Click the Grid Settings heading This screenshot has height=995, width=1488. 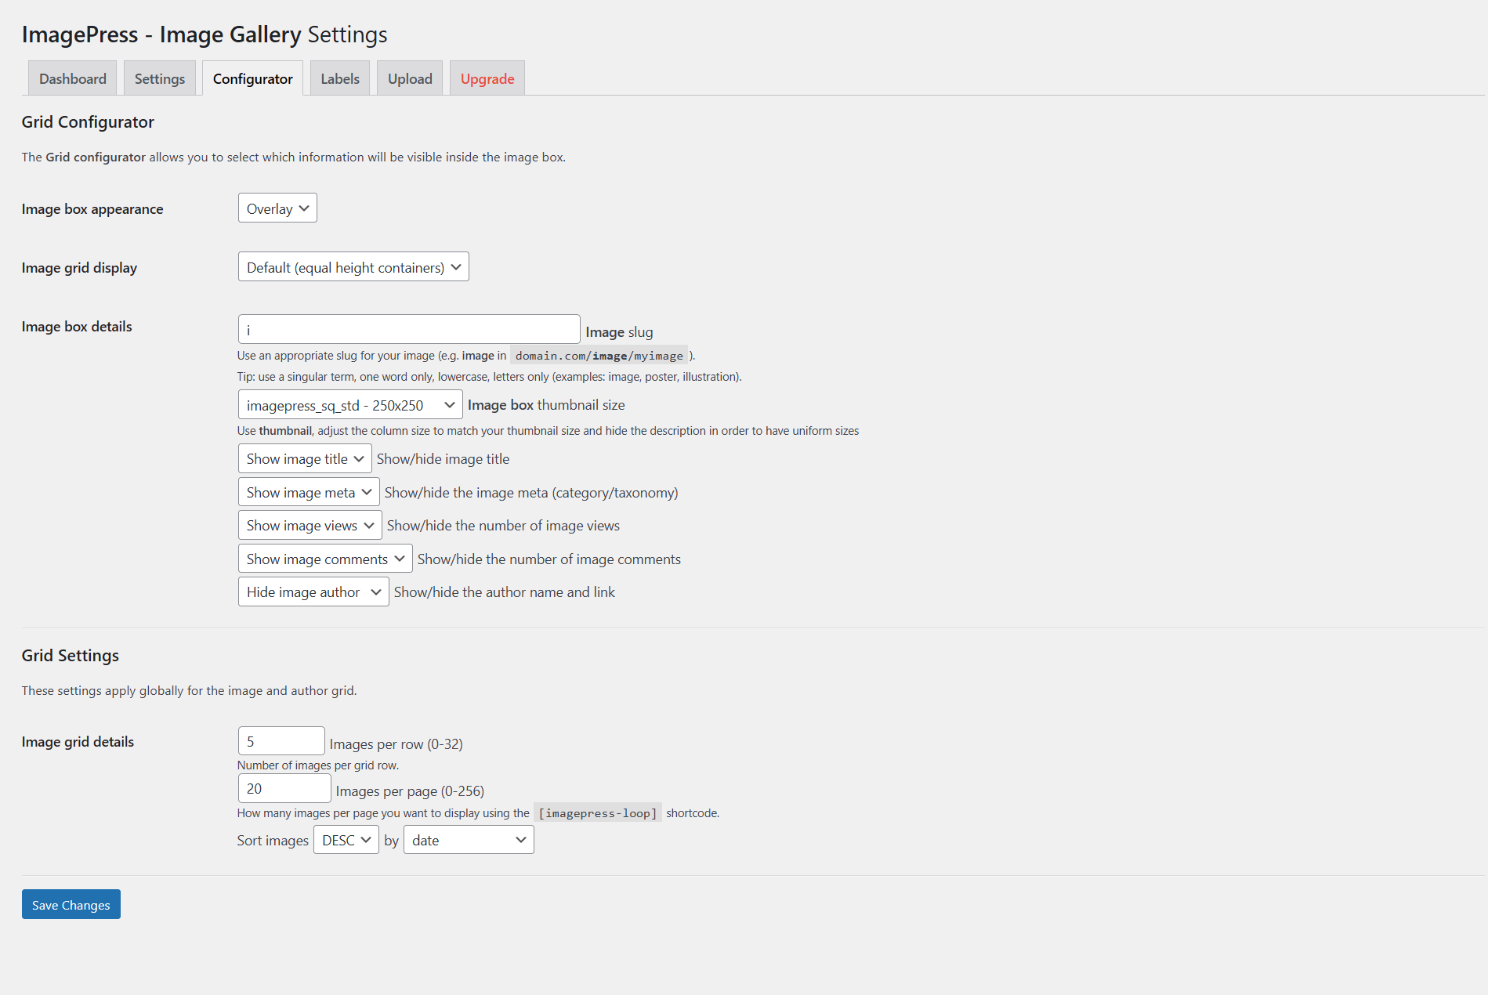pyautogui.click(x=71, y=656)
